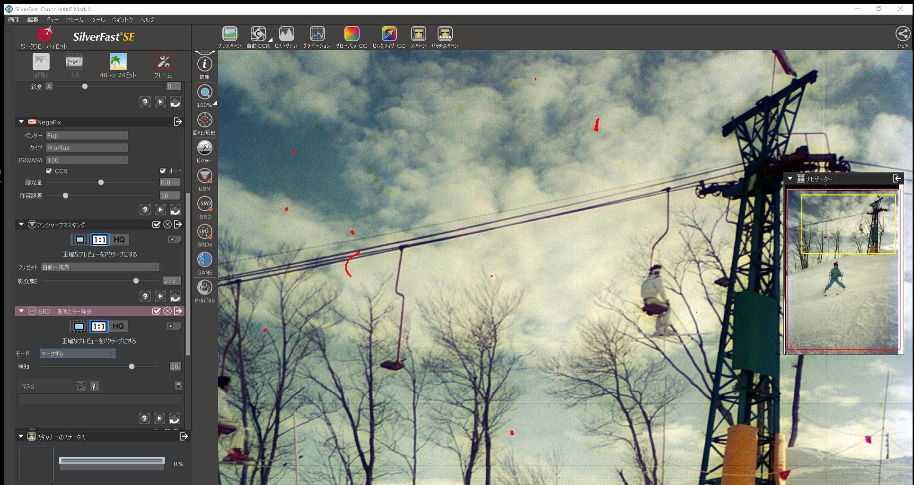Open the ベンダー Fuji dropdown
The image size is (914, 485).
coord(87,136)
